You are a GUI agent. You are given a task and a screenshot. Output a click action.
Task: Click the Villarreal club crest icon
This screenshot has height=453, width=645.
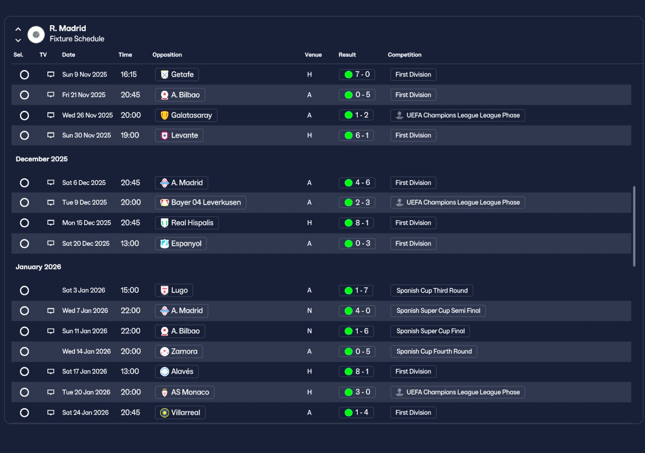click(x=164, y=413)
